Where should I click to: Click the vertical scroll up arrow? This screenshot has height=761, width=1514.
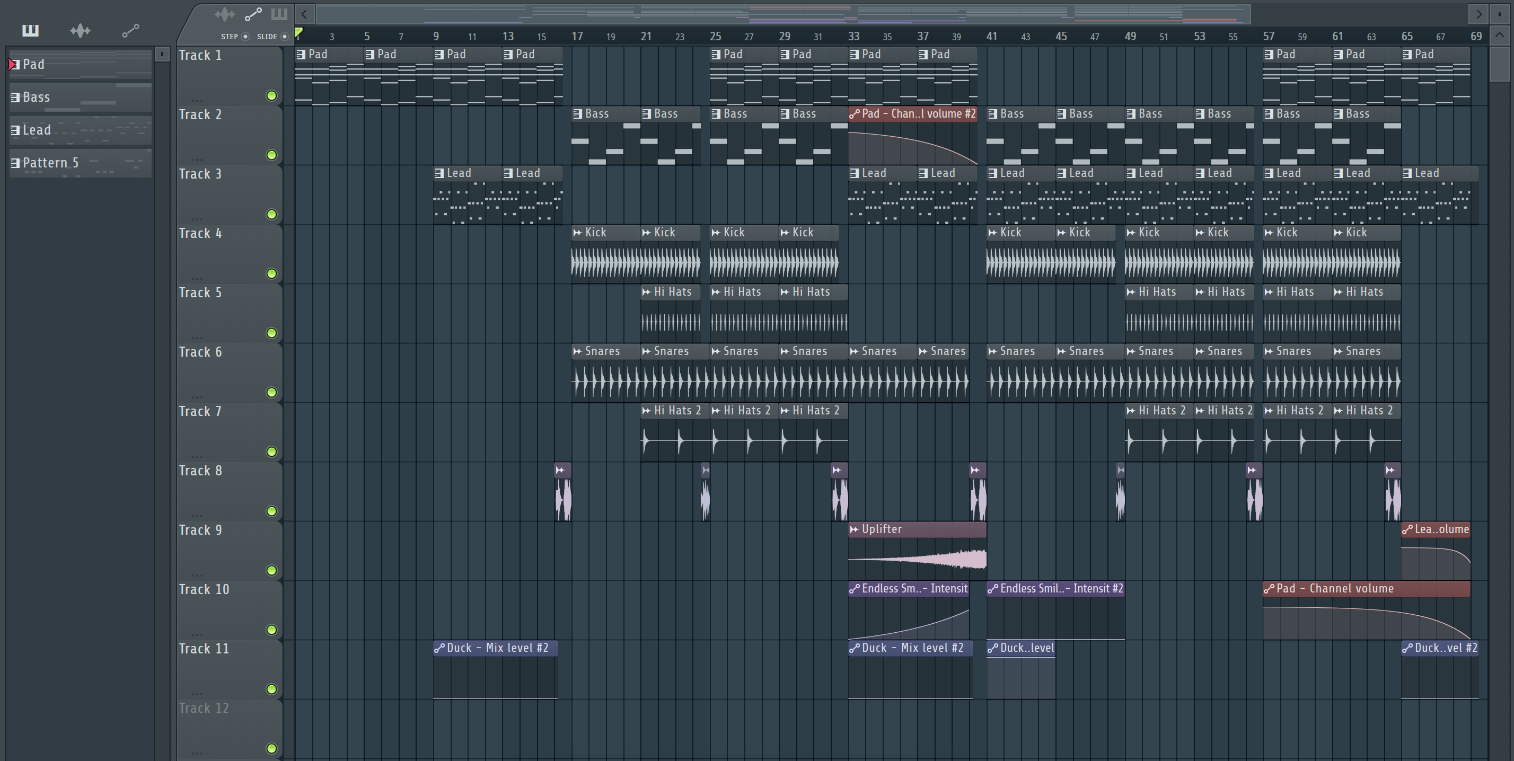point(1499,36)
